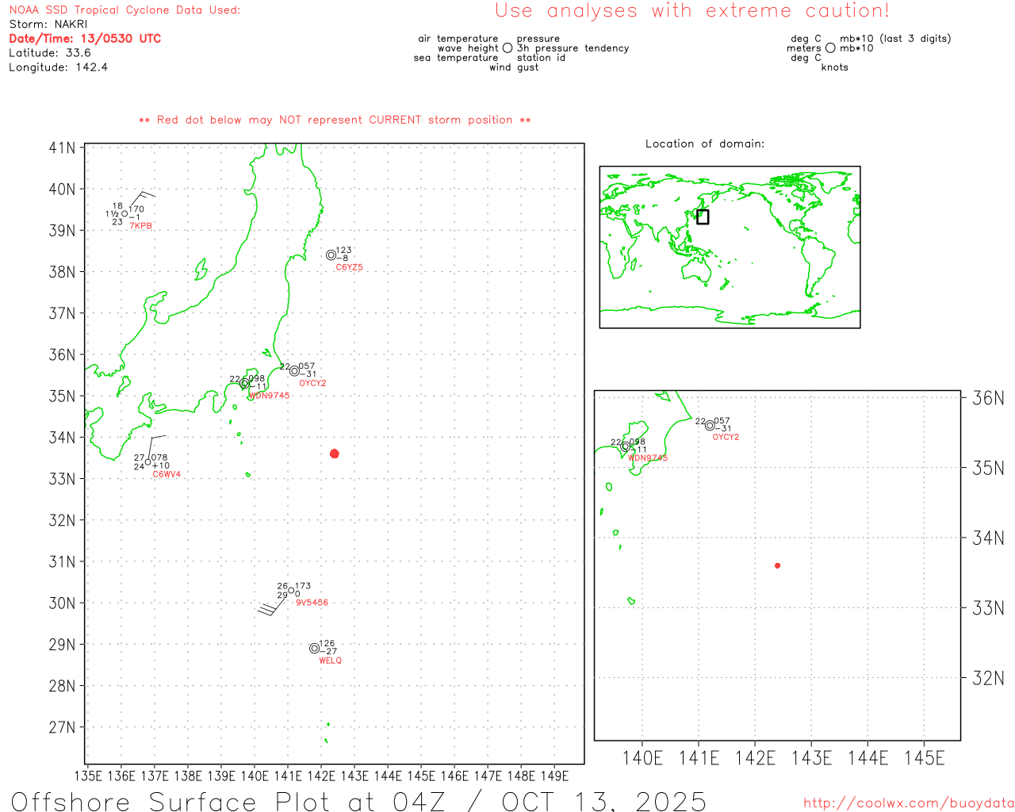Click the 'Latitude: 33.6' text

point(50,53)
